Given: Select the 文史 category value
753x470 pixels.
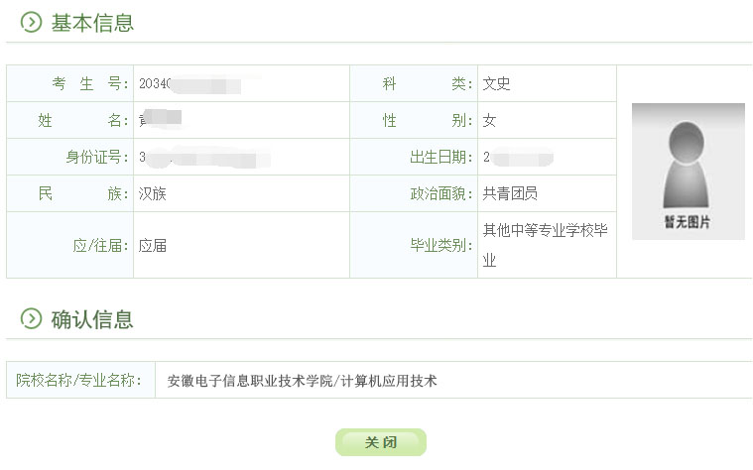Looking at the screenshot, I should point(496,84).
